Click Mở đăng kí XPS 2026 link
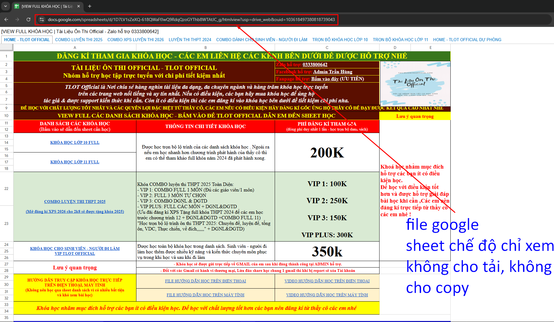Screen dimensions: 554x322 [75, 212]
